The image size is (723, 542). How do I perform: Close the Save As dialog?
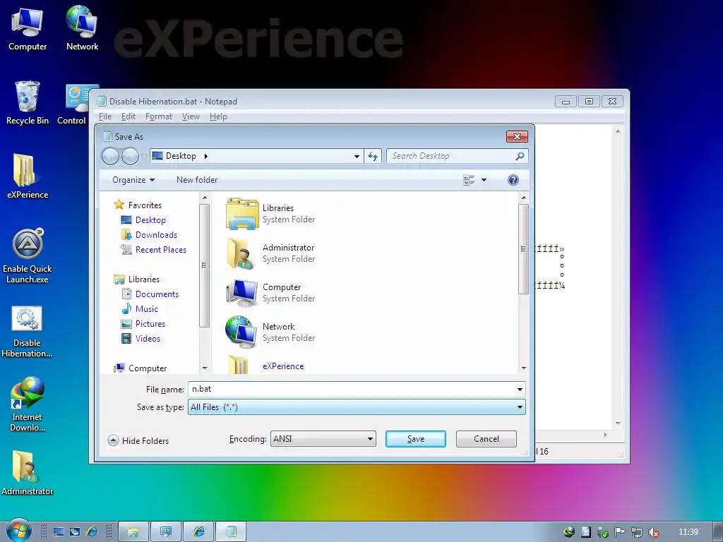point(517,137)
